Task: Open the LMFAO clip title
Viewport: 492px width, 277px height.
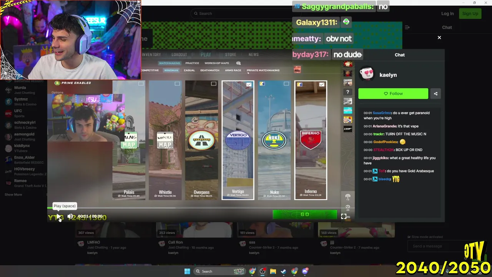Action: tap(93, 242)
